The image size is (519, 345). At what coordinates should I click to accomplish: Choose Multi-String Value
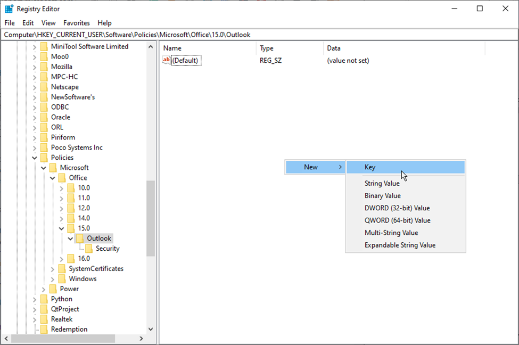click(x=406, y=233)
